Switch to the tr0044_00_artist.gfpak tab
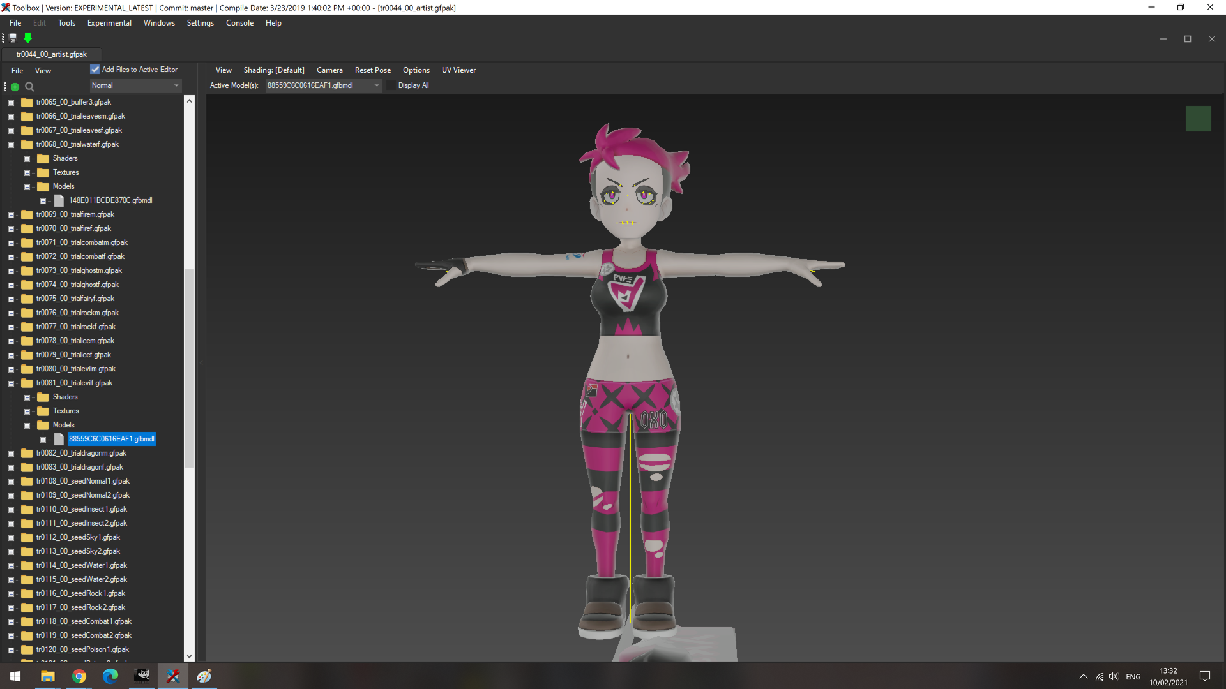The image size is (1226, 689). (52, 54)
